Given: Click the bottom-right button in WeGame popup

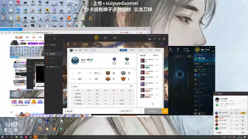Looking at the screenshot, I should (x=243, y=133).
